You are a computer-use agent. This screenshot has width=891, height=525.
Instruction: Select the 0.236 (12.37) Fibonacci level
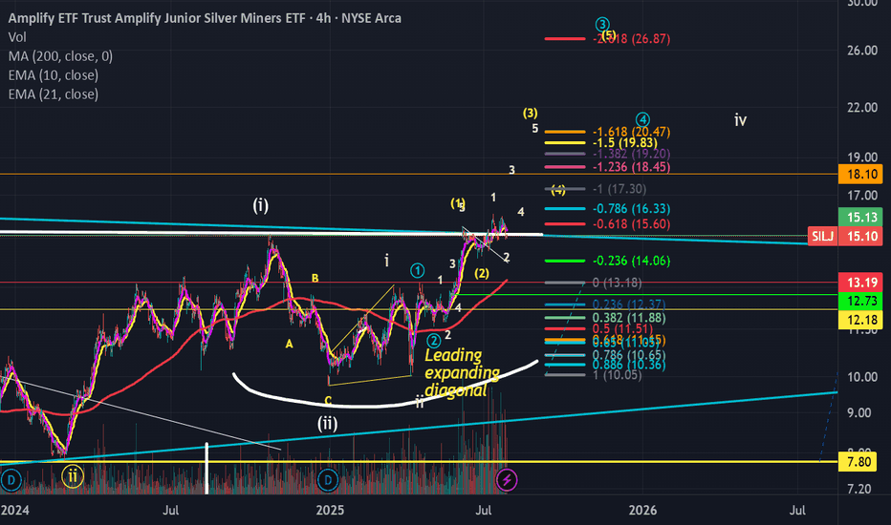pyautogui.click(x=628, y=304)
